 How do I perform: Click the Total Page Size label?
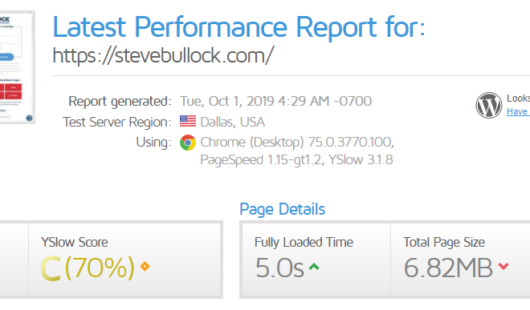pyautogui.click(x=444, y=242)
